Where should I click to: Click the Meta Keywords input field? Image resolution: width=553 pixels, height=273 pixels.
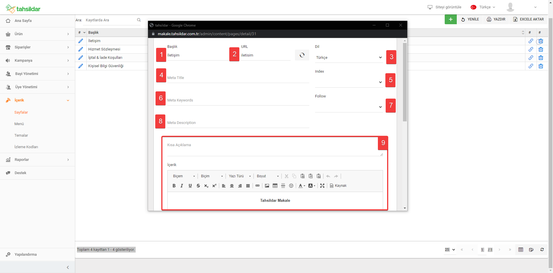pos(238,100)
